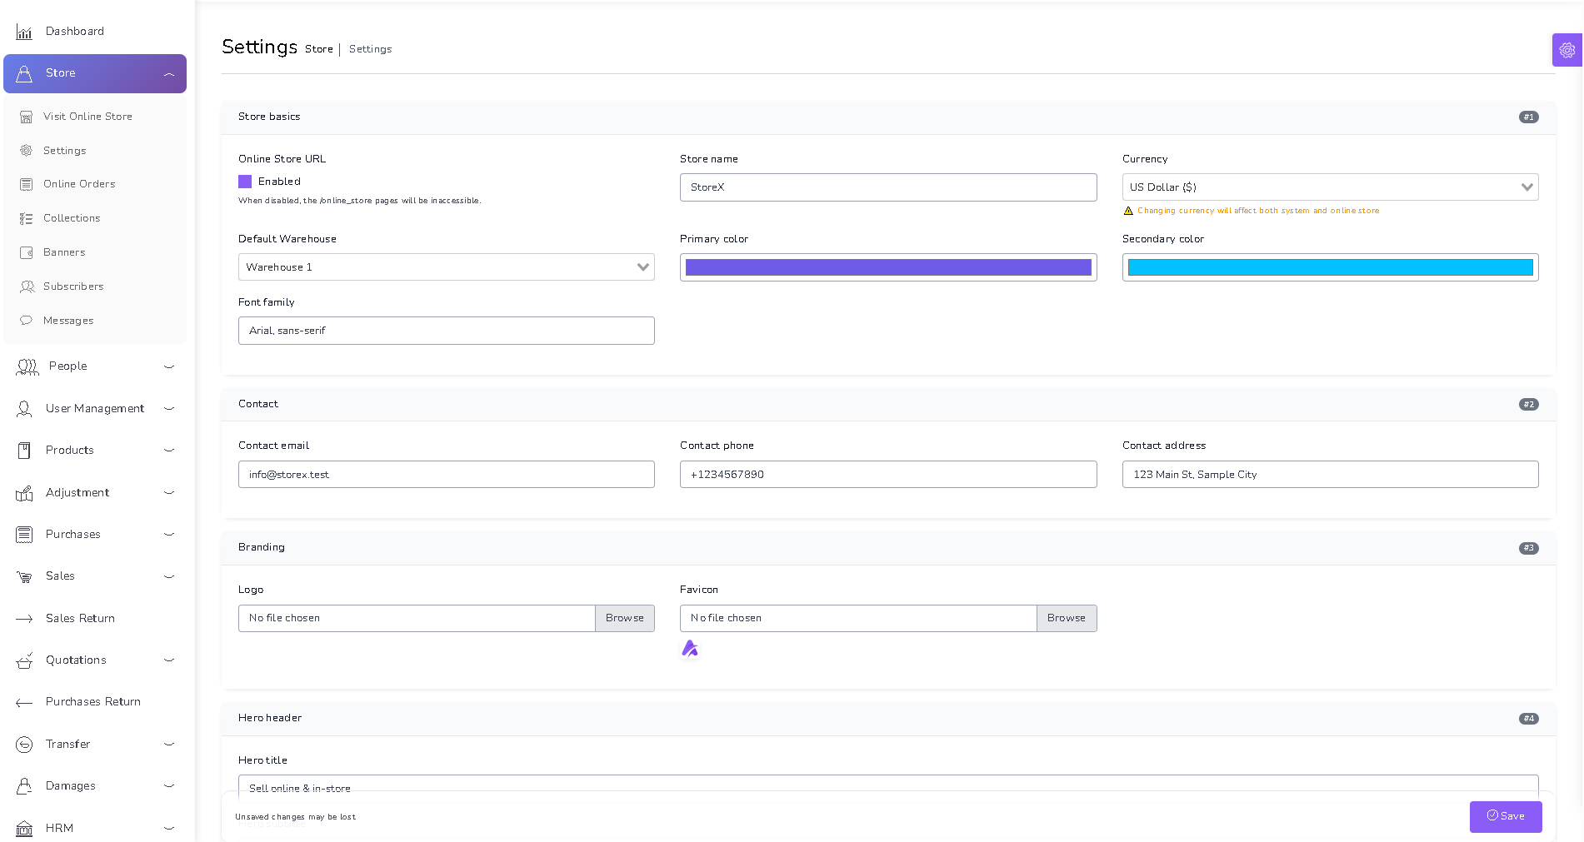Screen dimensions: 1584x842
Task: Open the Messages section
Action: point(67,321)
